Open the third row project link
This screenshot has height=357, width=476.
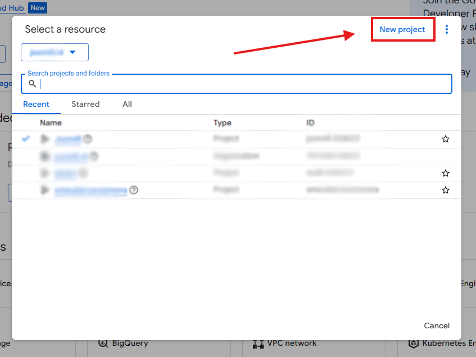point(66,173)
